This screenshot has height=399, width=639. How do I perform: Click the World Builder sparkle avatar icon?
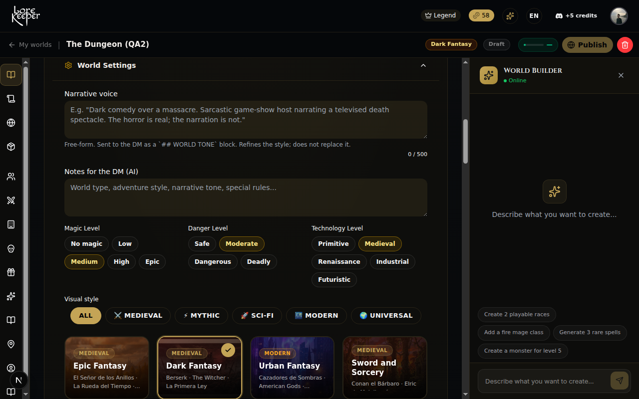click(489, 75)
